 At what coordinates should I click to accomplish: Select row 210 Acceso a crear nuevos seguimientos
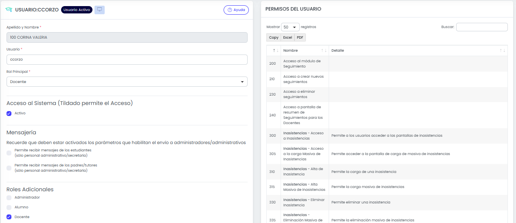(x=387, y=79)
